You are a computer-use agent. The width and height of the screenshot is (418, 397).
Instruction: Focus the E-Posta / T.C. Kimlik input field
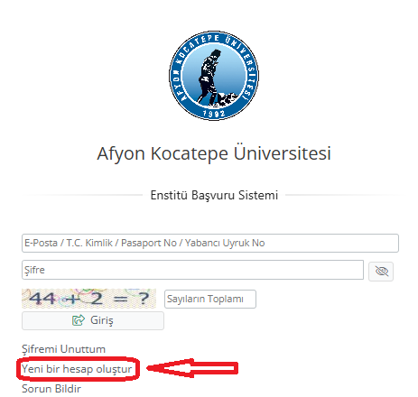point(210,243)
